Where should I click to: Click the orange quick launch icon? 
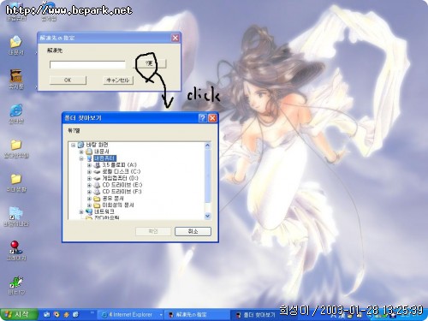tap(66, 314)
